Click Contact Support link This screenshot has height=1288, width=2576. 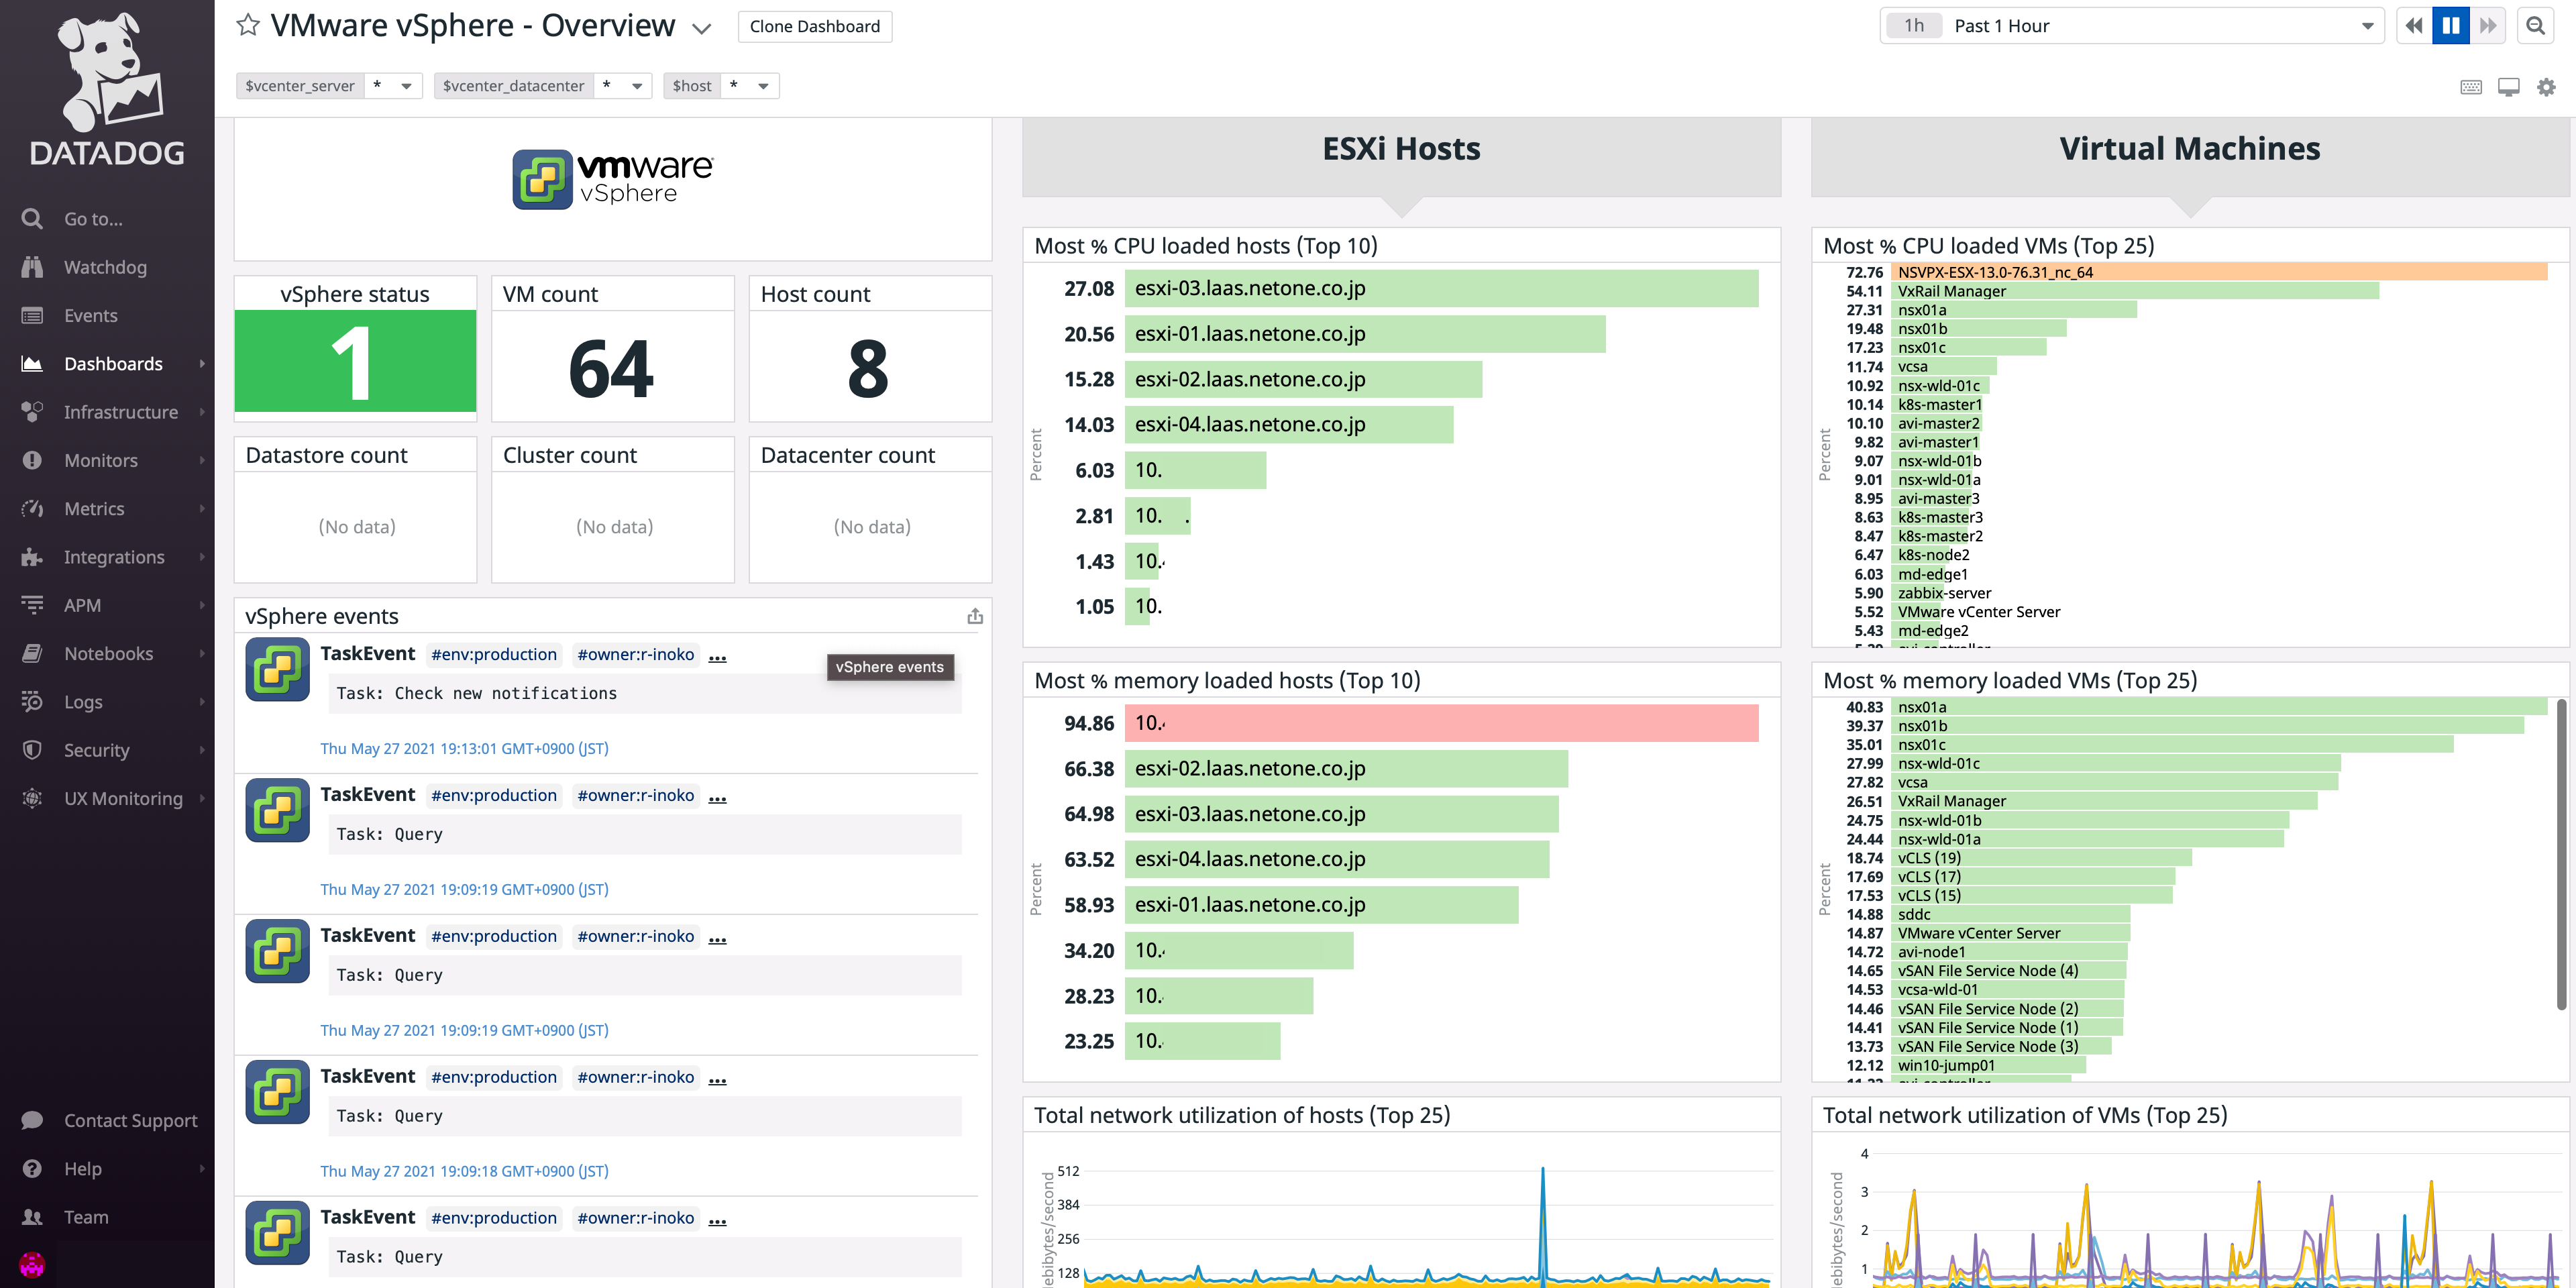[131, 1120]
